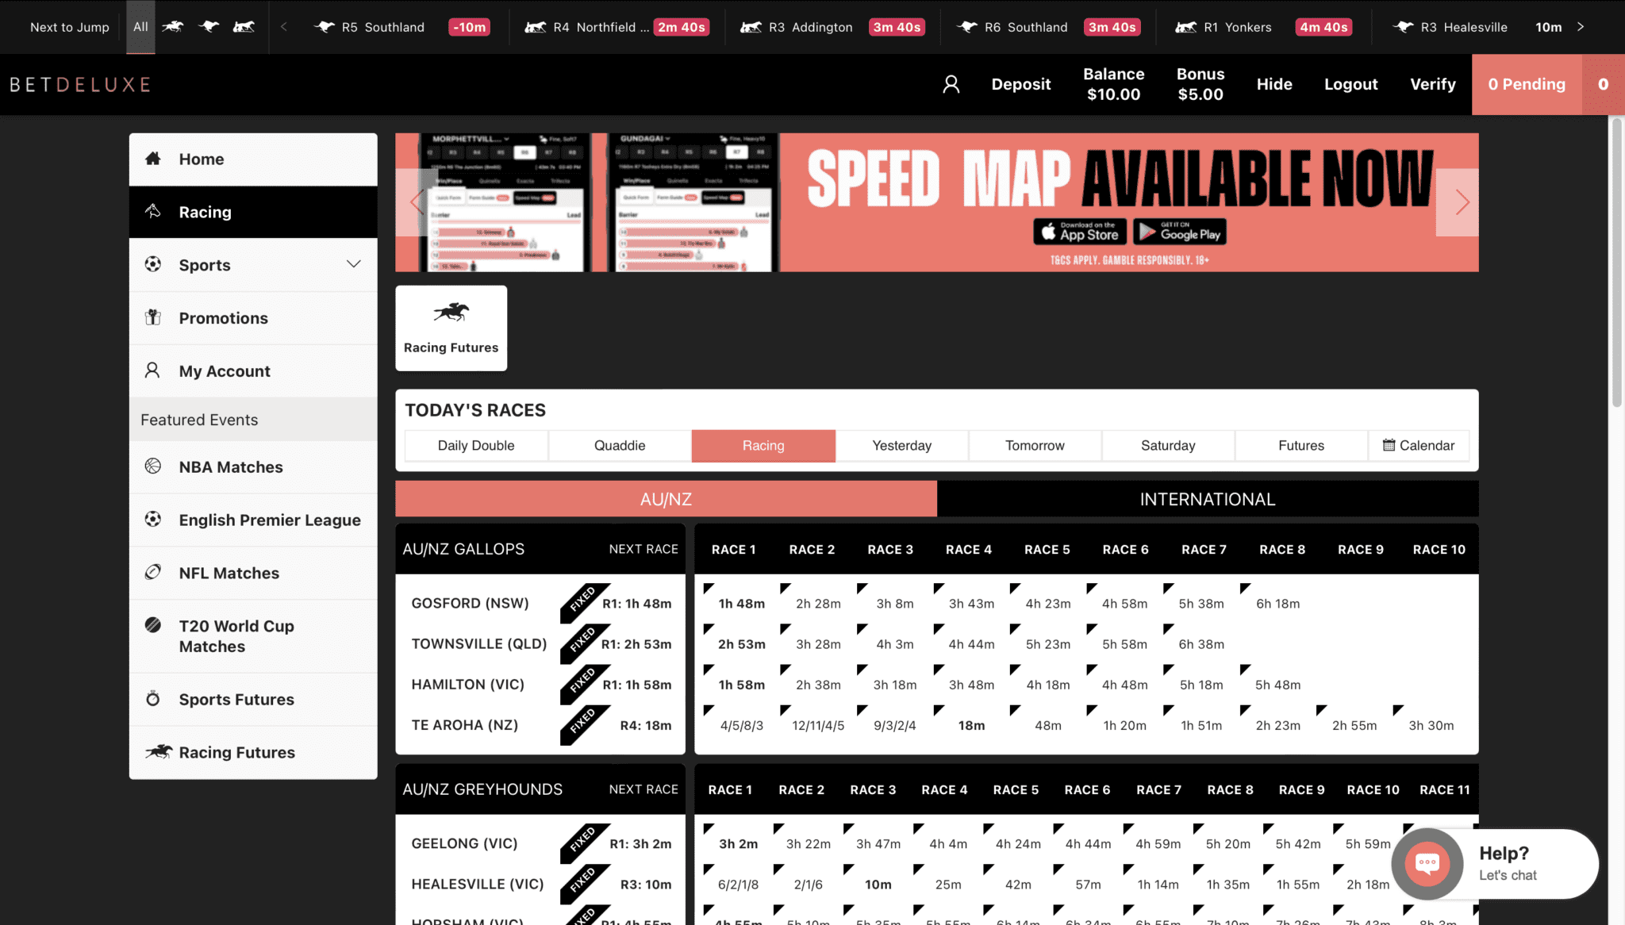Click the page vertical scrollbar
The width and height of the screenshot is (1625, 925).
click(1617, 262)
